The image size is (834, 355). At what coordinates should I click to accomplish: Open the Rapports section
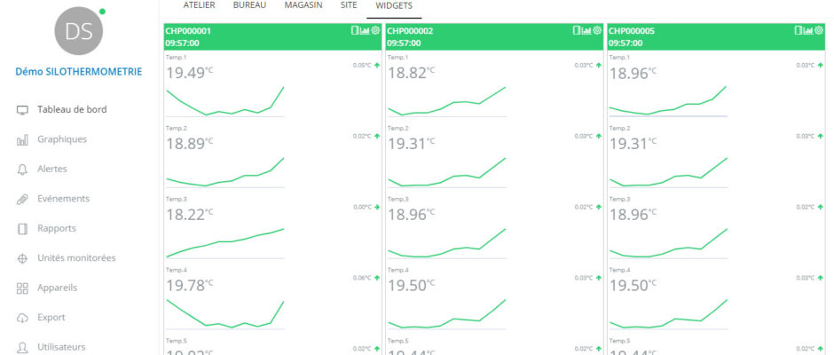[57, 229]
